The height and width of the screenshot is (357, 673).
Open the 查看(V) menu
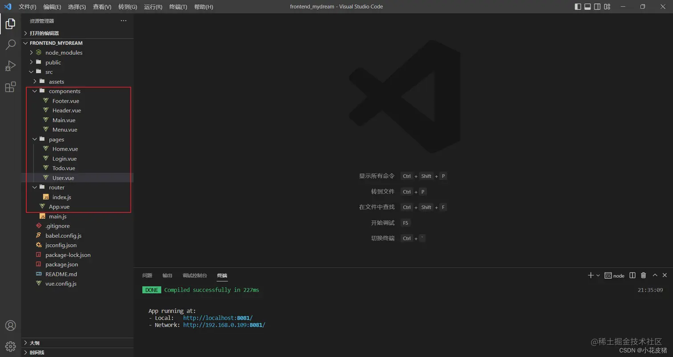(x=102, y=7)
